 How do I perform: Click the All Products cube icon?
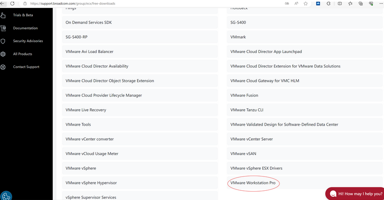[x=3, y=54]
